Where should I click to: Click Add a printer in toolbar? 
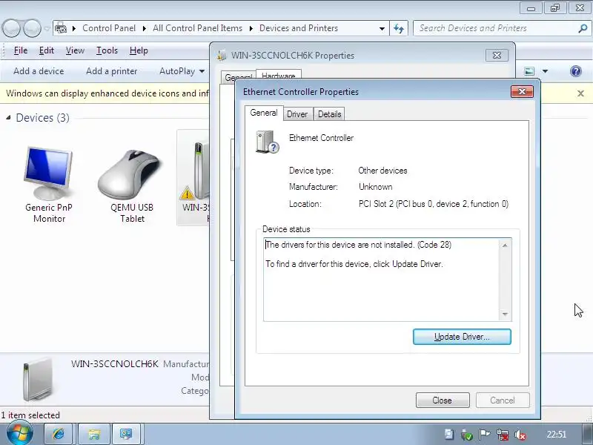click(112, 71)
